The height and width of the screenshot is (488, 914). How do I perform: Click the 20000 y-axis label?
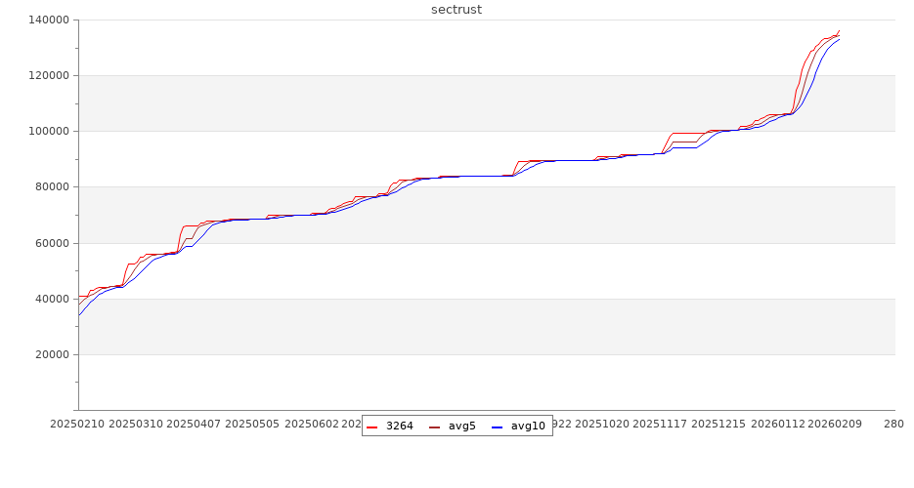(x=51, y=354)
